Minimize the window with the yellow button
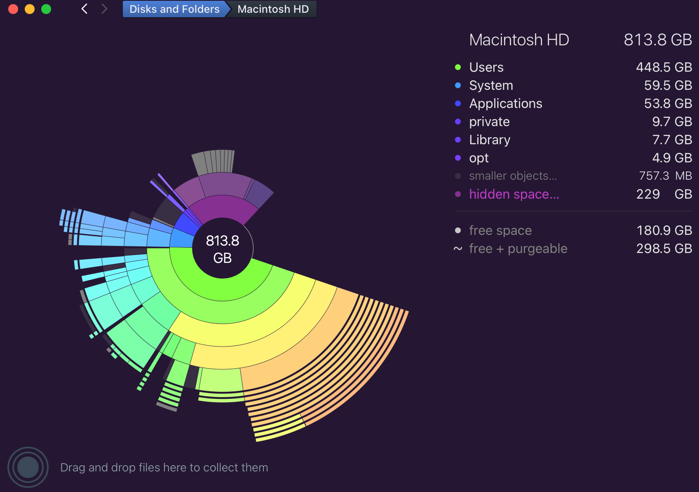Screen dimensions: 699x492 [x=30, y=9]
